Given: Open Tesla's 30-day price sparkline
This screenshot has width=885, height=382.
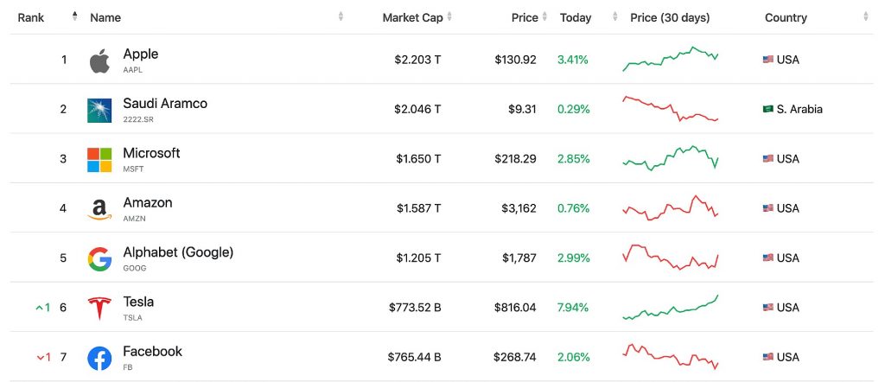Looking at the screenshot, I should (671, 308).
